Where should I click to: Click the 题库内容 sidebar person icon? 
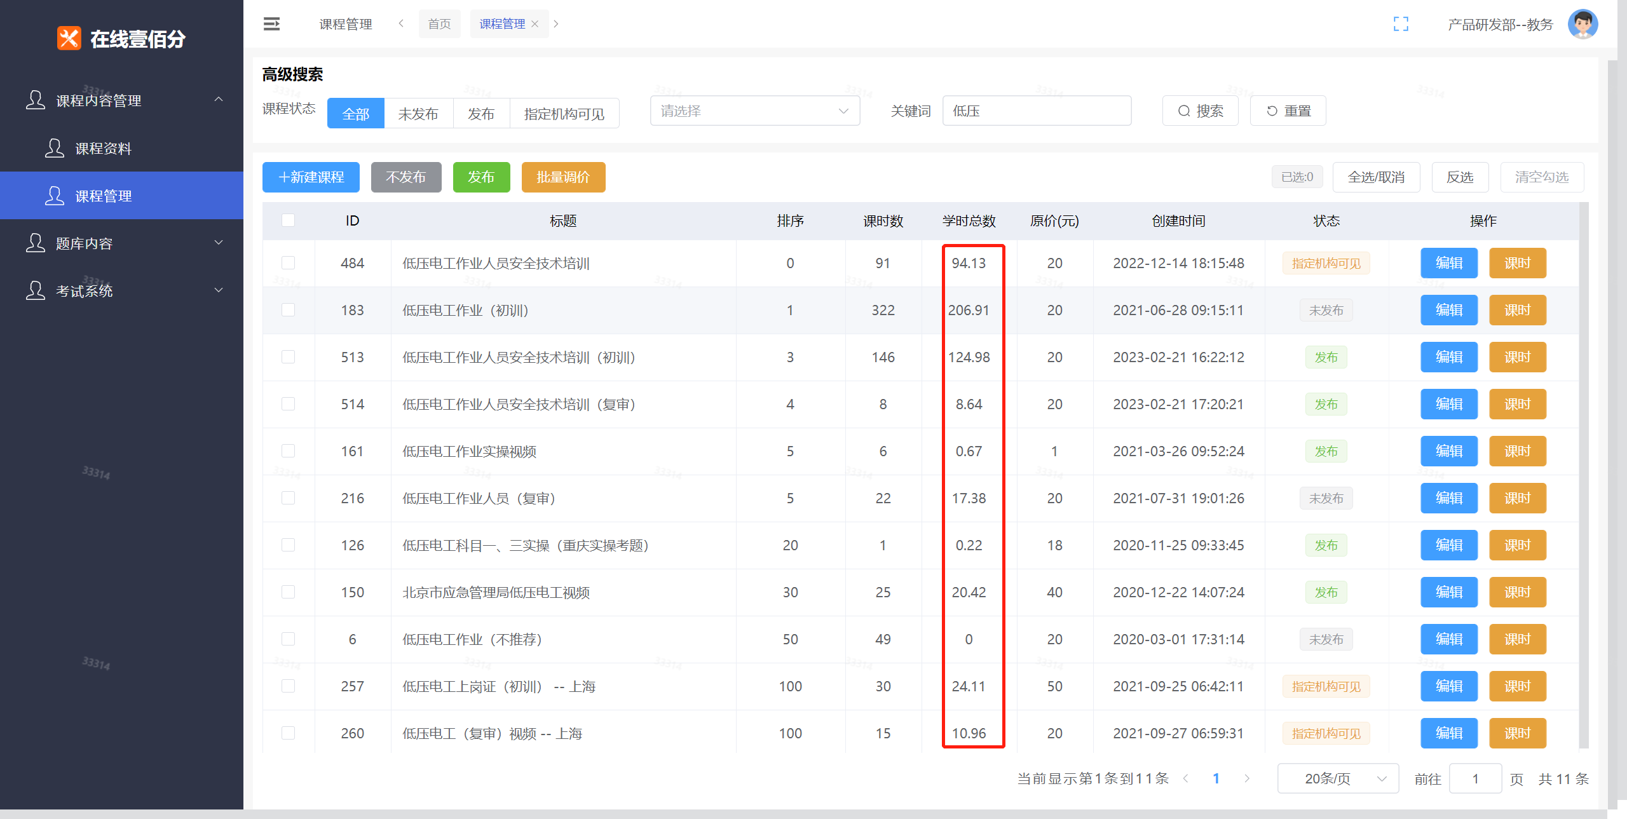point(36,243)
